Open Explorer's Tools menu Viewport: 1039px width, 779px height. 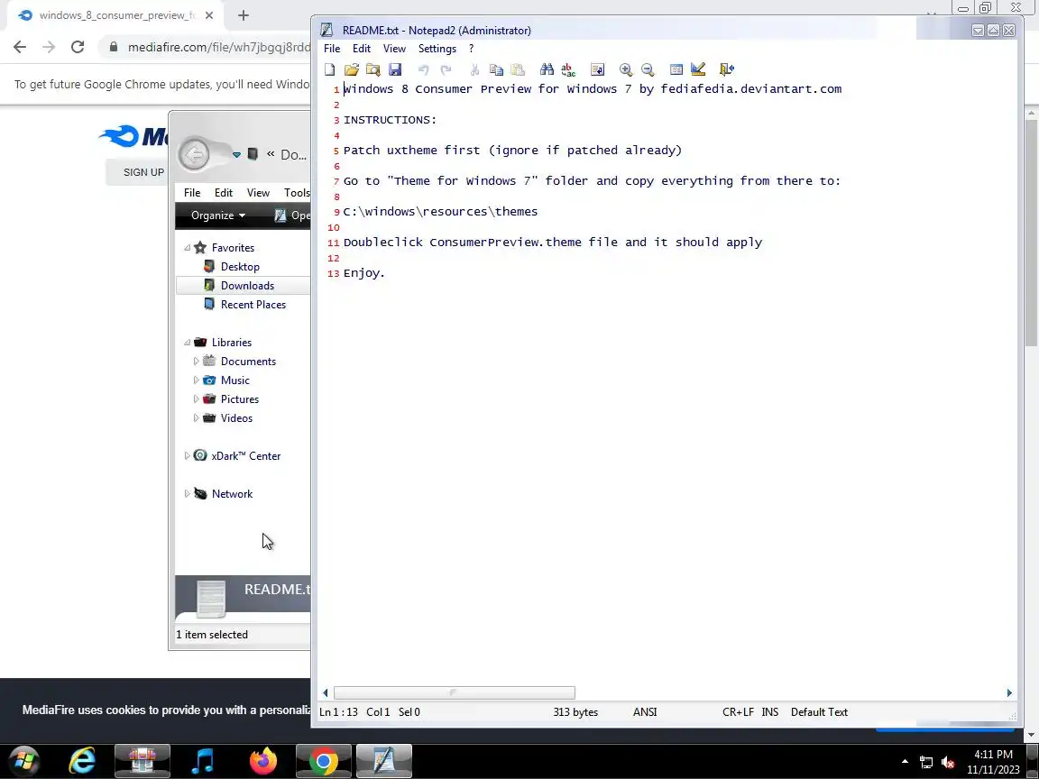297,193
